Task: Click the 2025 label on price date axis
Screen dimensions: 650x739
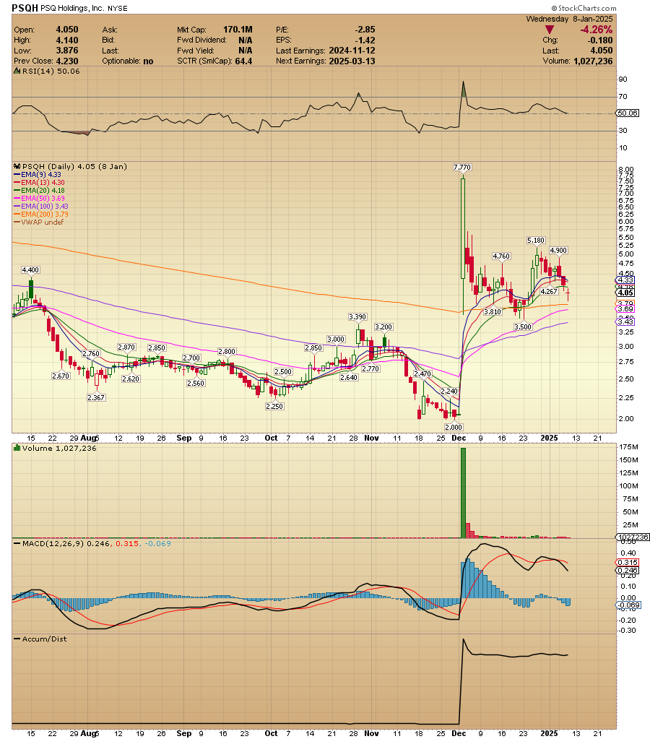Action: click(x=549, y=438)
